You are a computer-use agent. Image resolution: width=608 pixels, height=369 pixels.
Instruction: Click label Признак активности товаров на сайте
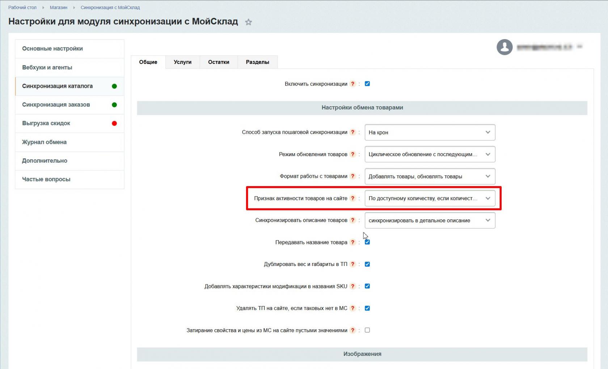point(300,198)
